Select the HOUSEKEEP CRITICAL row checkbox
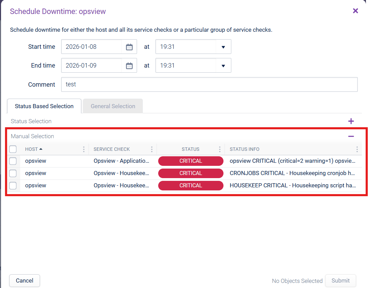The width and height of the screenshot is (368, 288). 13,186
